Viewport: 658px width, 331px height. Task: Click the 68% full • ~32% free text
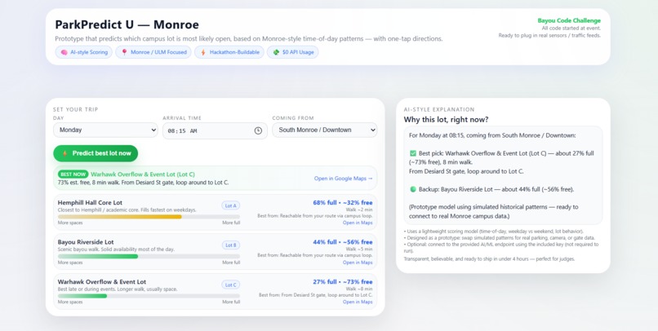[x=343, y=203]
